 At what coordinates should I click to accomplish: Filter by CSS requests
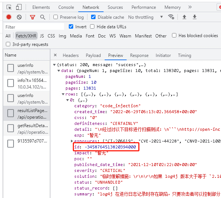click(x=51, y=36)
